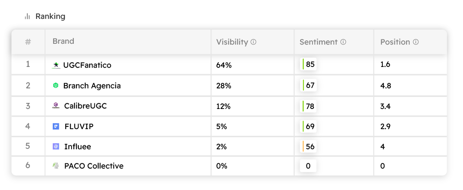Click the orange sentiment score 56 badge
This screenshot has width=463, height=190.
(309, 147)
